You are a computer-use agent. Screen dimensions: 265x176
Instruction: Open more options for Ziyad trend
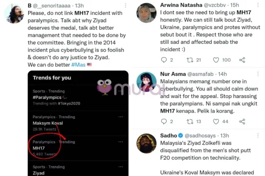pos(121,167)
